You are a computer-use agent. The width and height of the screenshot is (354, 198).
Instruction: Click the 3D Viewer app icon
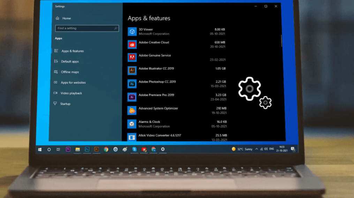(132, 32)
